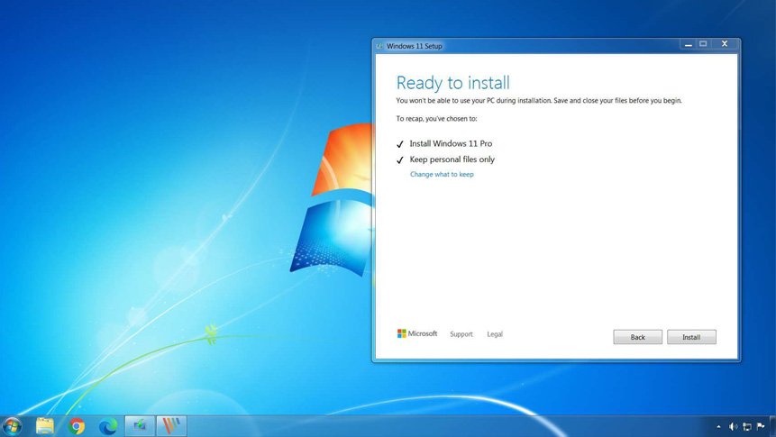
Task: Show hidden tray icons arrow
Action: coord(718,426)
